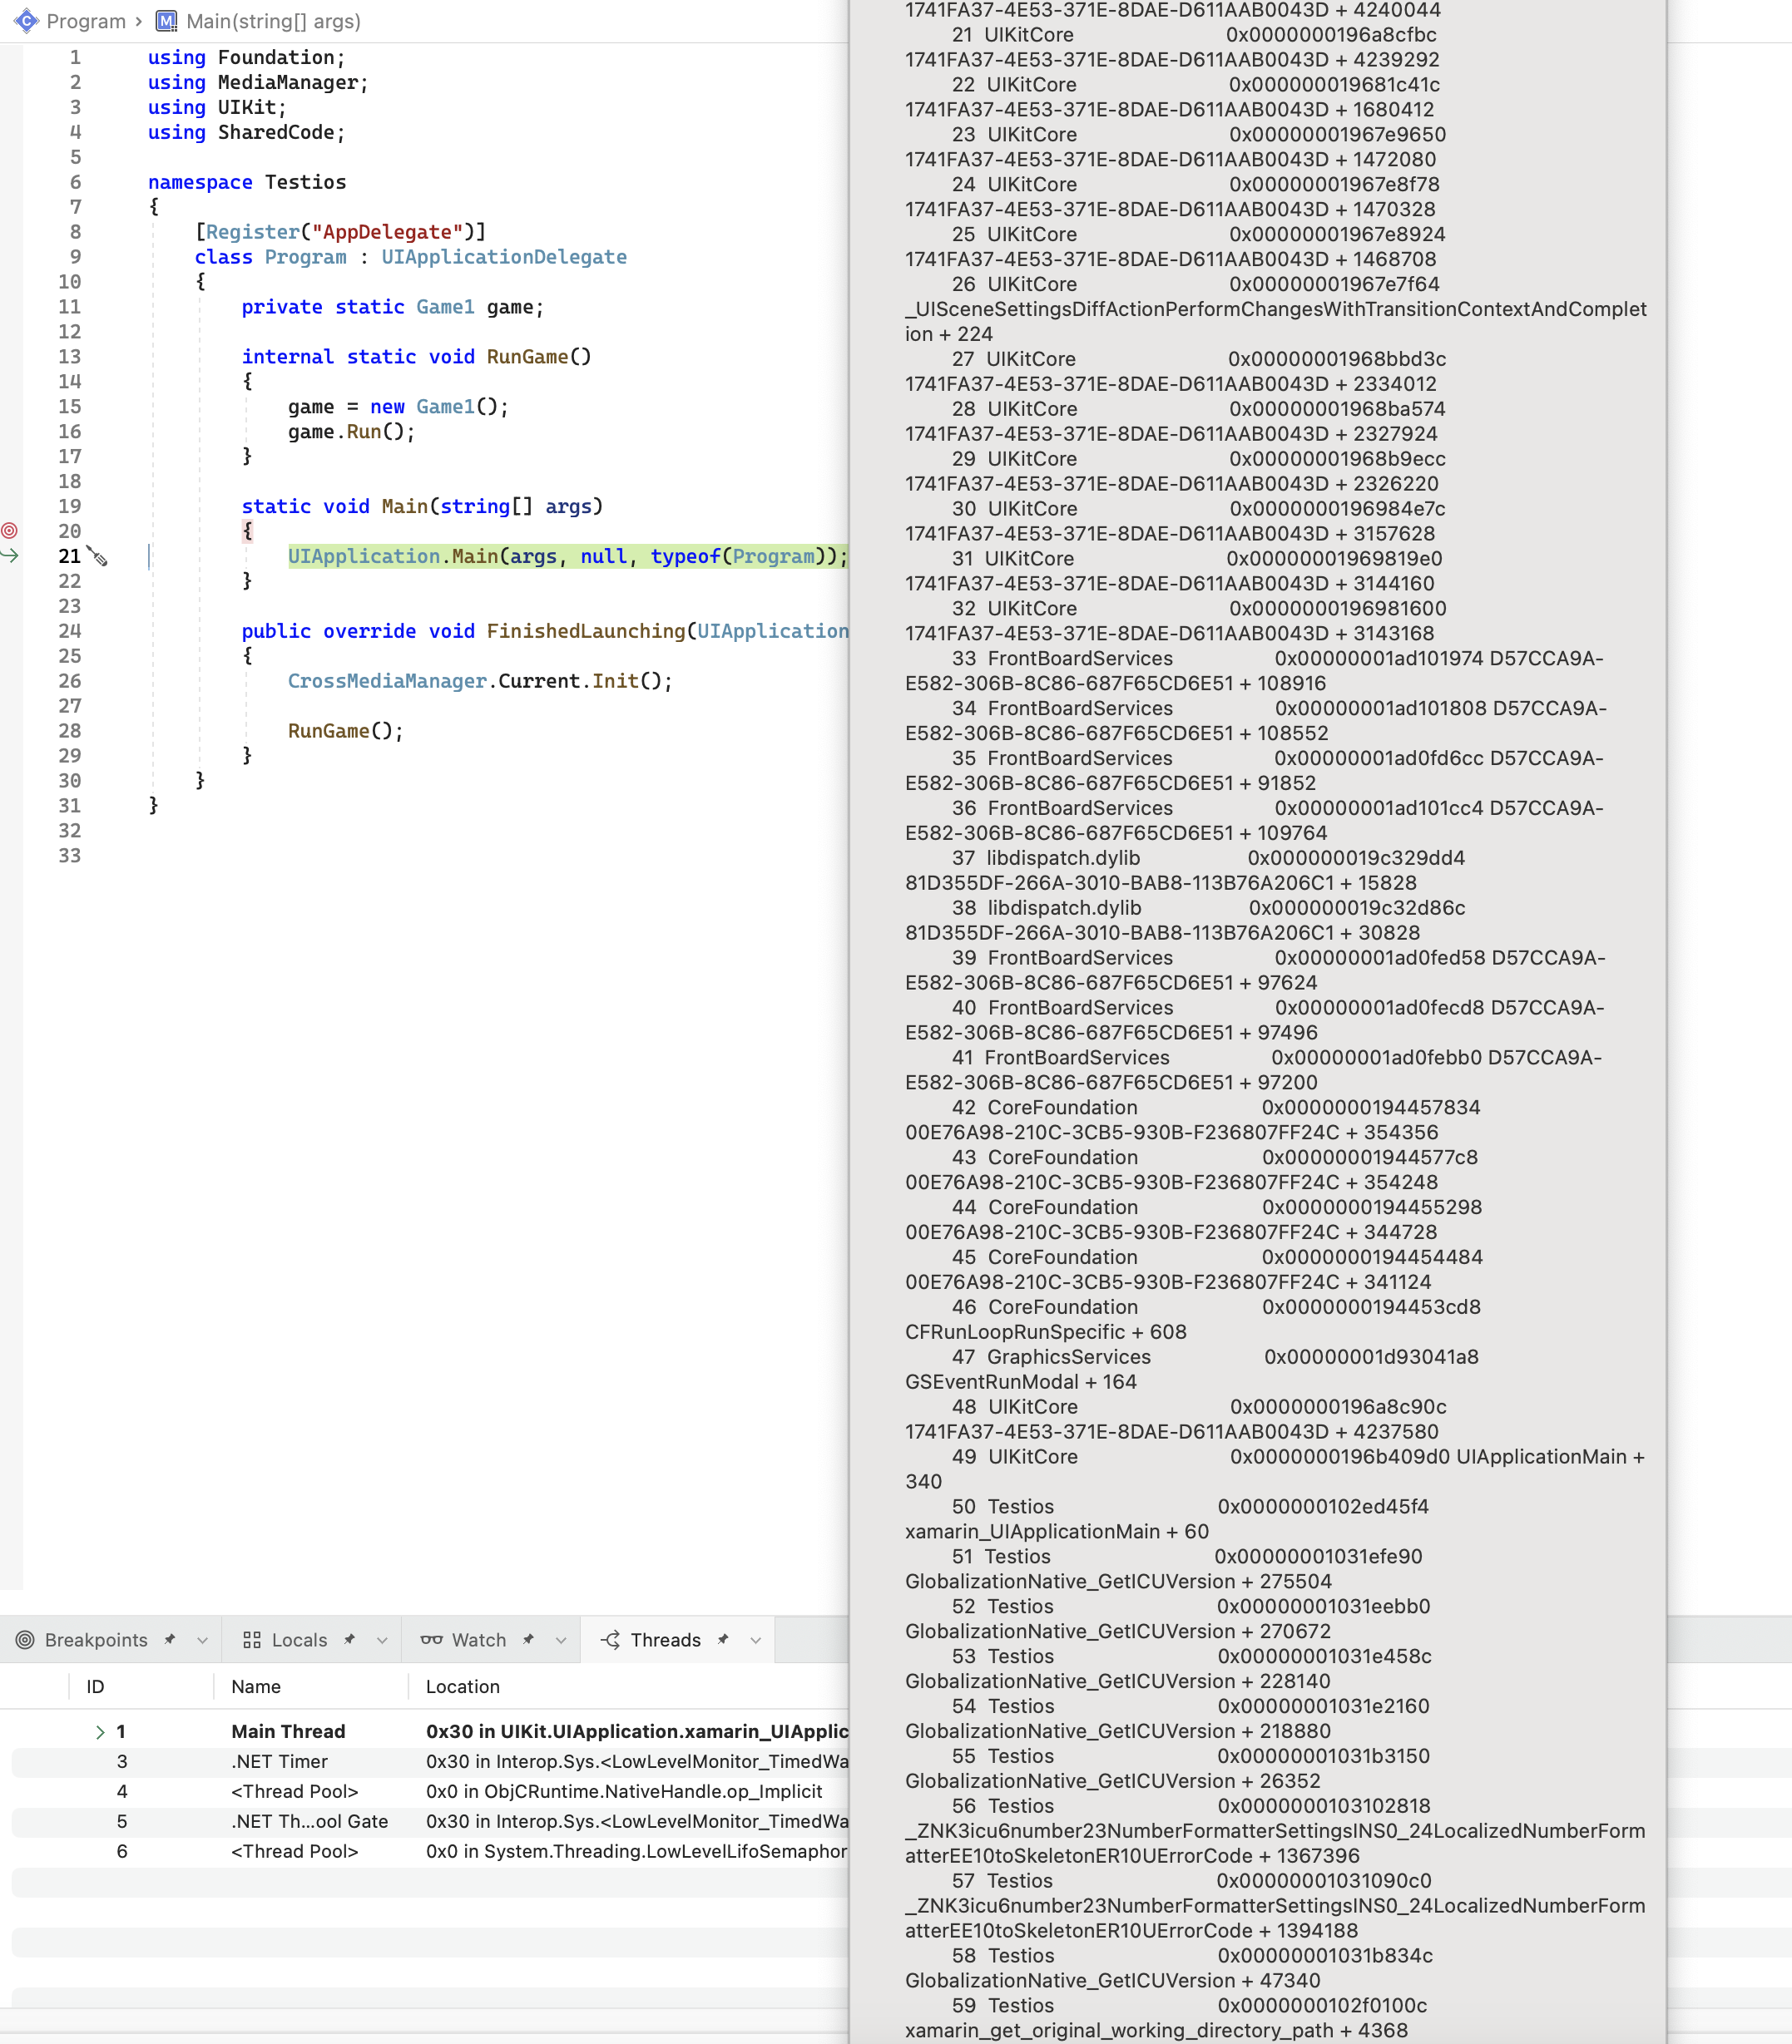Open the Main(string[] args) breadcrumb
Image resolution: width=1792 pixels, height=2044 pixels.
(273, 21)
